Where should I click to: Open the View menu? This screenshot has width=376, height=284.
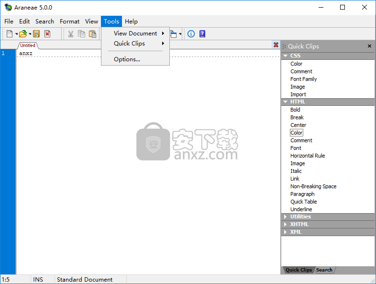pyautogui.click(x=91, y=22)
